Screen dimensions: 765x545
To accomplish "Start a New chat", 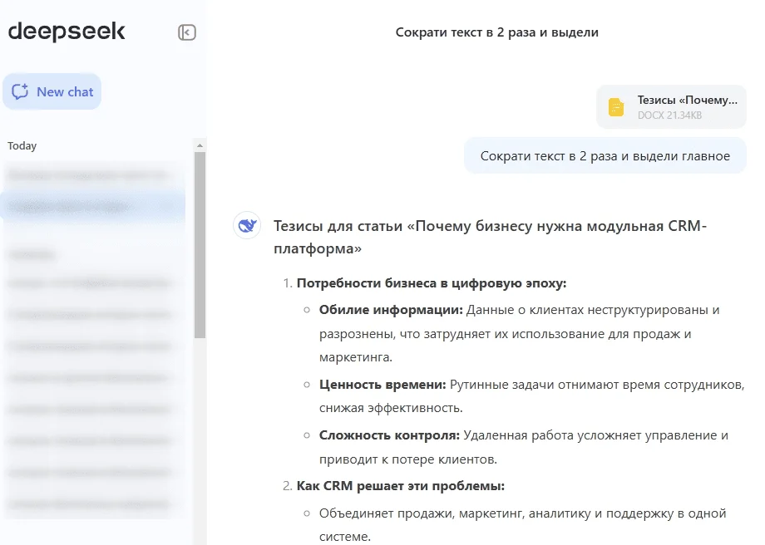I will click(52, 92).
